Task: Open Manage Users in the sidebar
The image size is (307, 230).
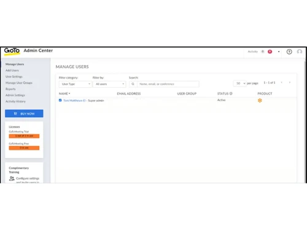Action: pyautogui.click(x=15, y=64)
